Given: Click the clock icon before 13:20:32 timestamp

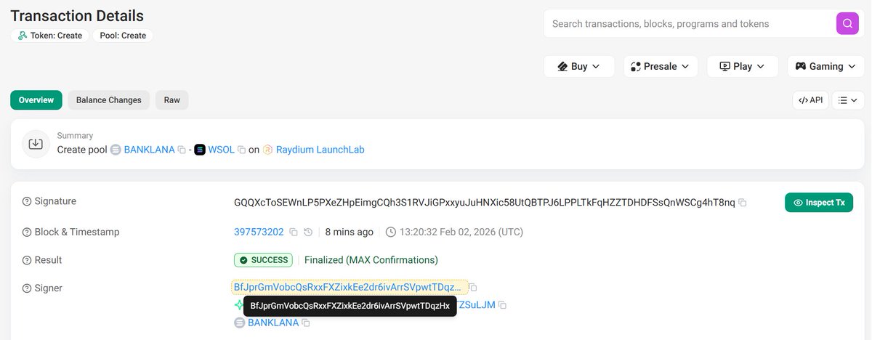Looking at the screenshot, I should pyautogui.click(x=391, y=232).
